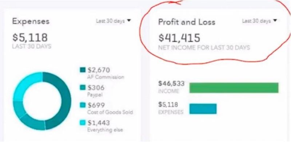This screenshot has height=142, width=291.
Task: Click the Everything else legend square
Action: pyautogui.click(x=83, y=122)
